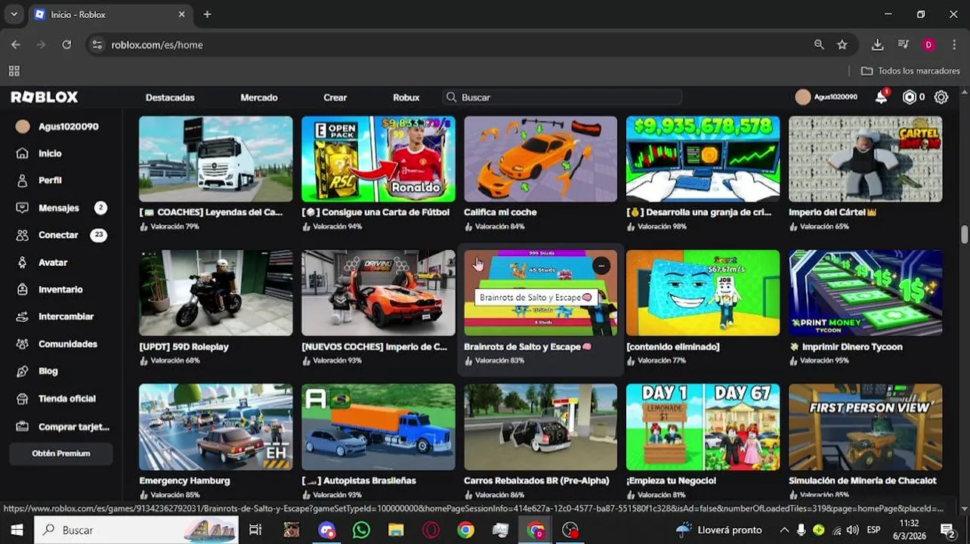Click the Perfil icon in sidebar
Image resolution: width=970 pixels, height=544 pixels.
23,181
